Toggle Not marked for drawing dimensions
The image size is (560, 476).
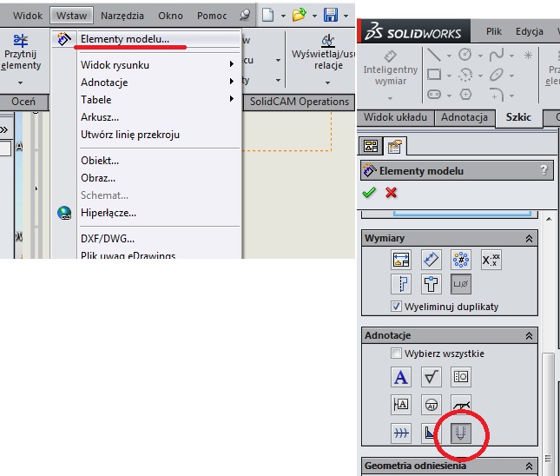tap(431, 260)
